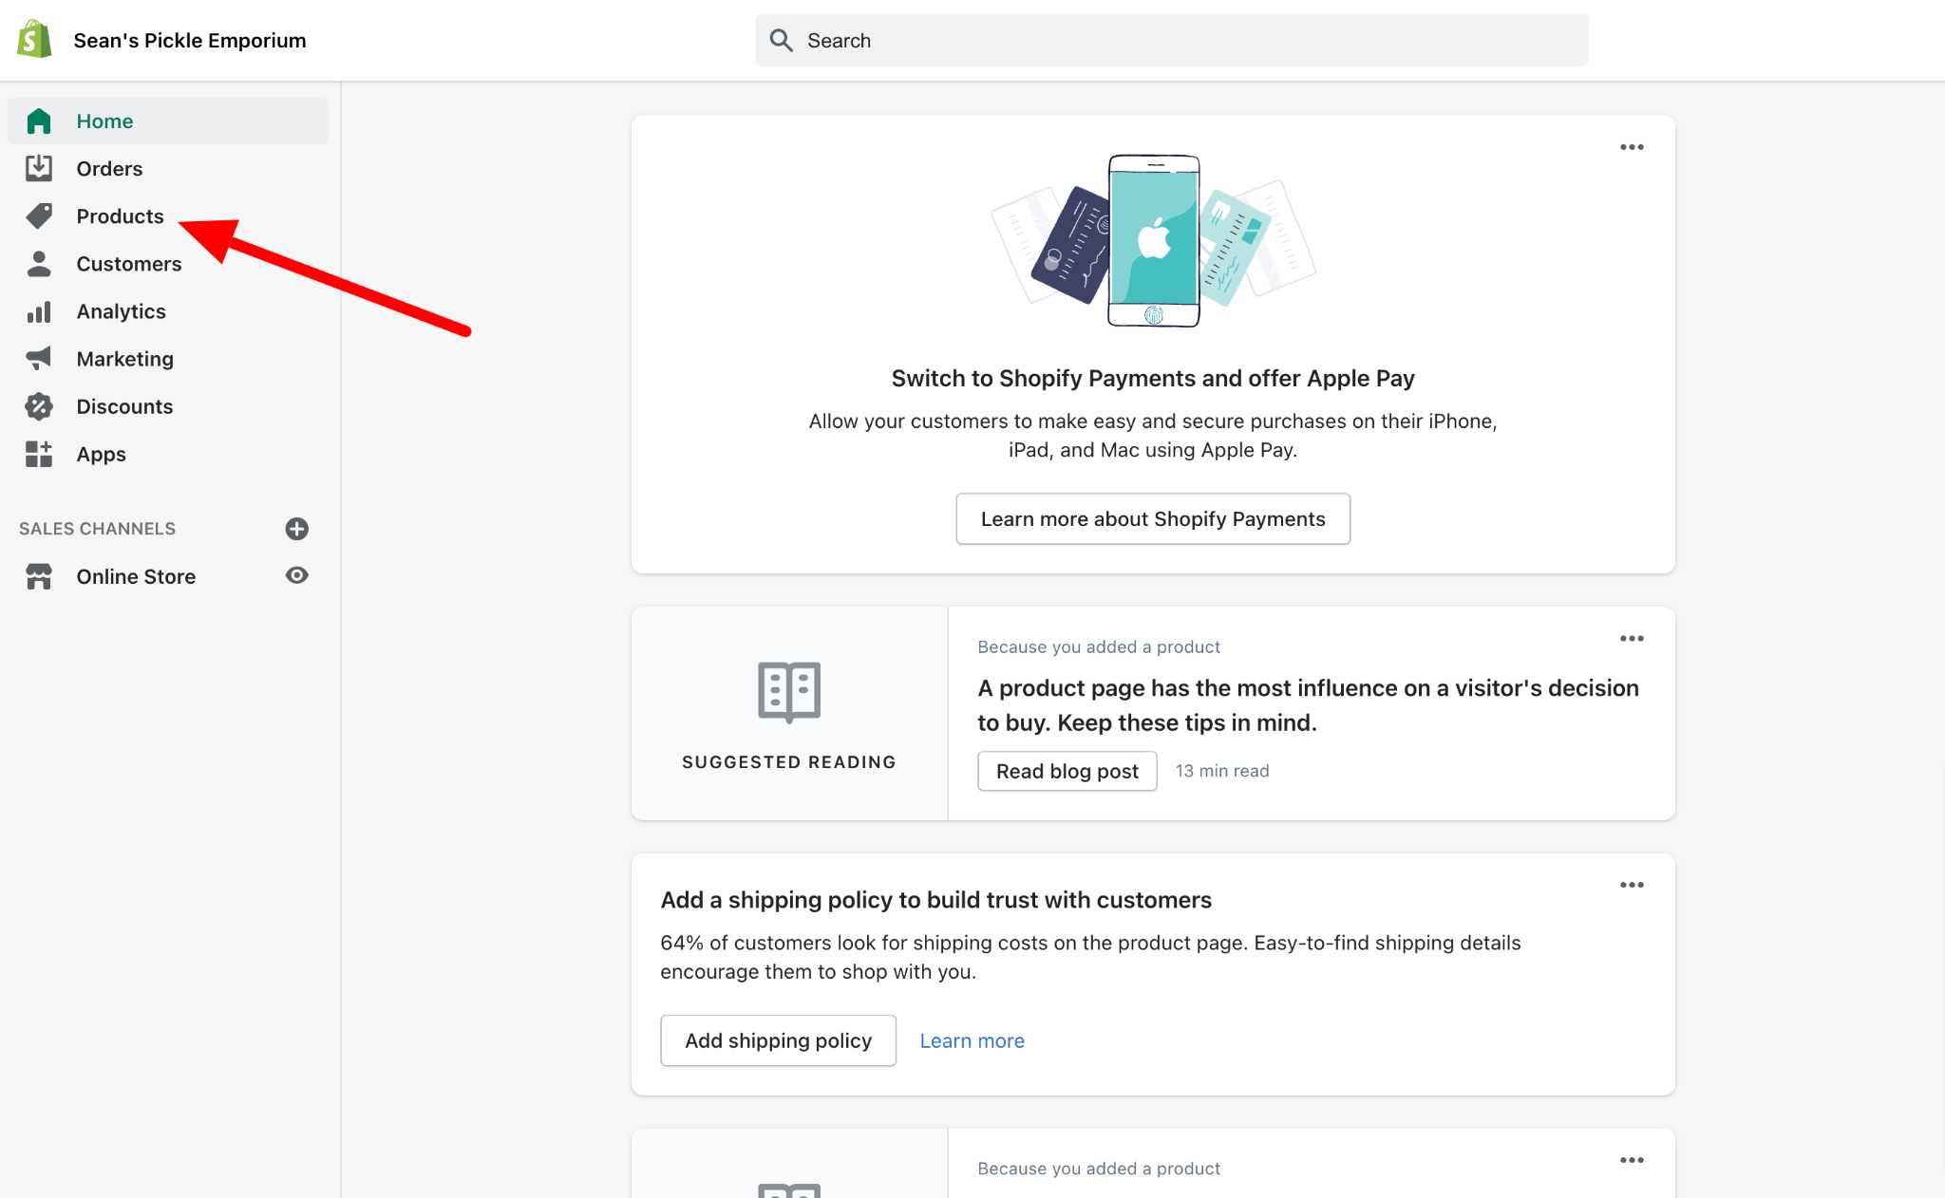The width and height of the screenshot is (1945, 1198).
Task: Click Learn more about Shopify Payments
Action: 1152,518
